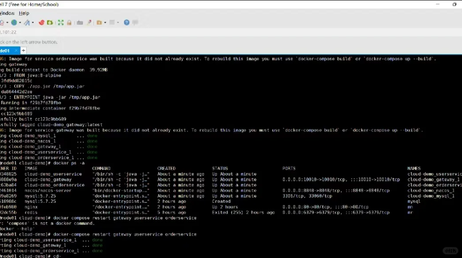This screenshot has height=258, width=462.
Task: Click 'cloud-demo_mysql_1' name in NAMES column
Action: pos(431,196)
